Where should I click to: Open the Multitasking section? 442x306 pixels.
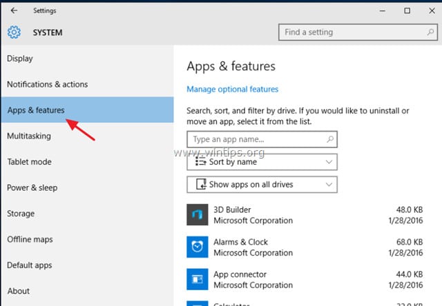tap(88, 136)
